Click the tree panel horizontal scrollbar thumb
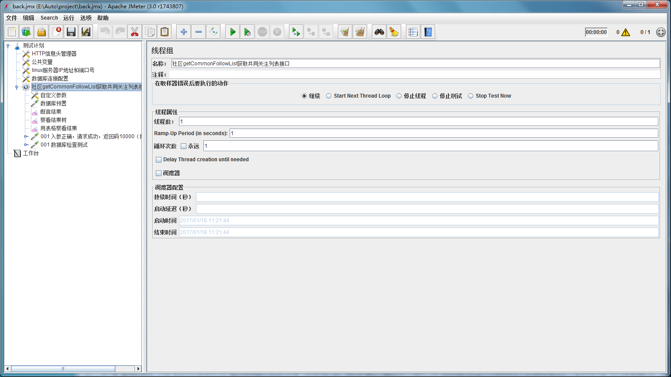The width and height of the screenshot is (671, 377). [63, 369]
